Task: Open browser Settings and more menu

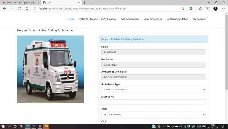Action: click(x=223, y=9)
